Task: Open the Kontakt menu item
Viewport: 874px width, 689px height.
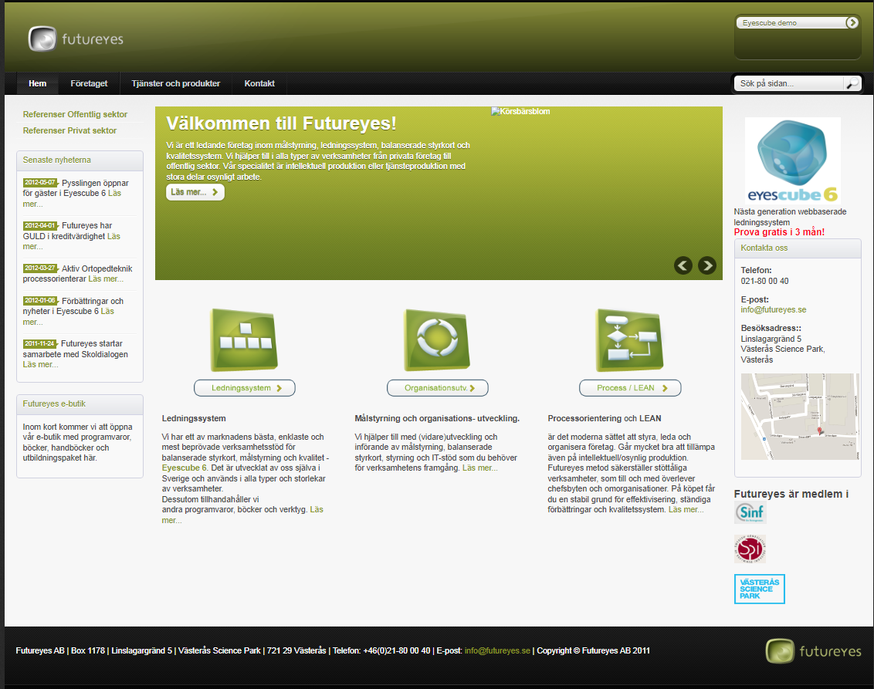Action: point(259,83)
